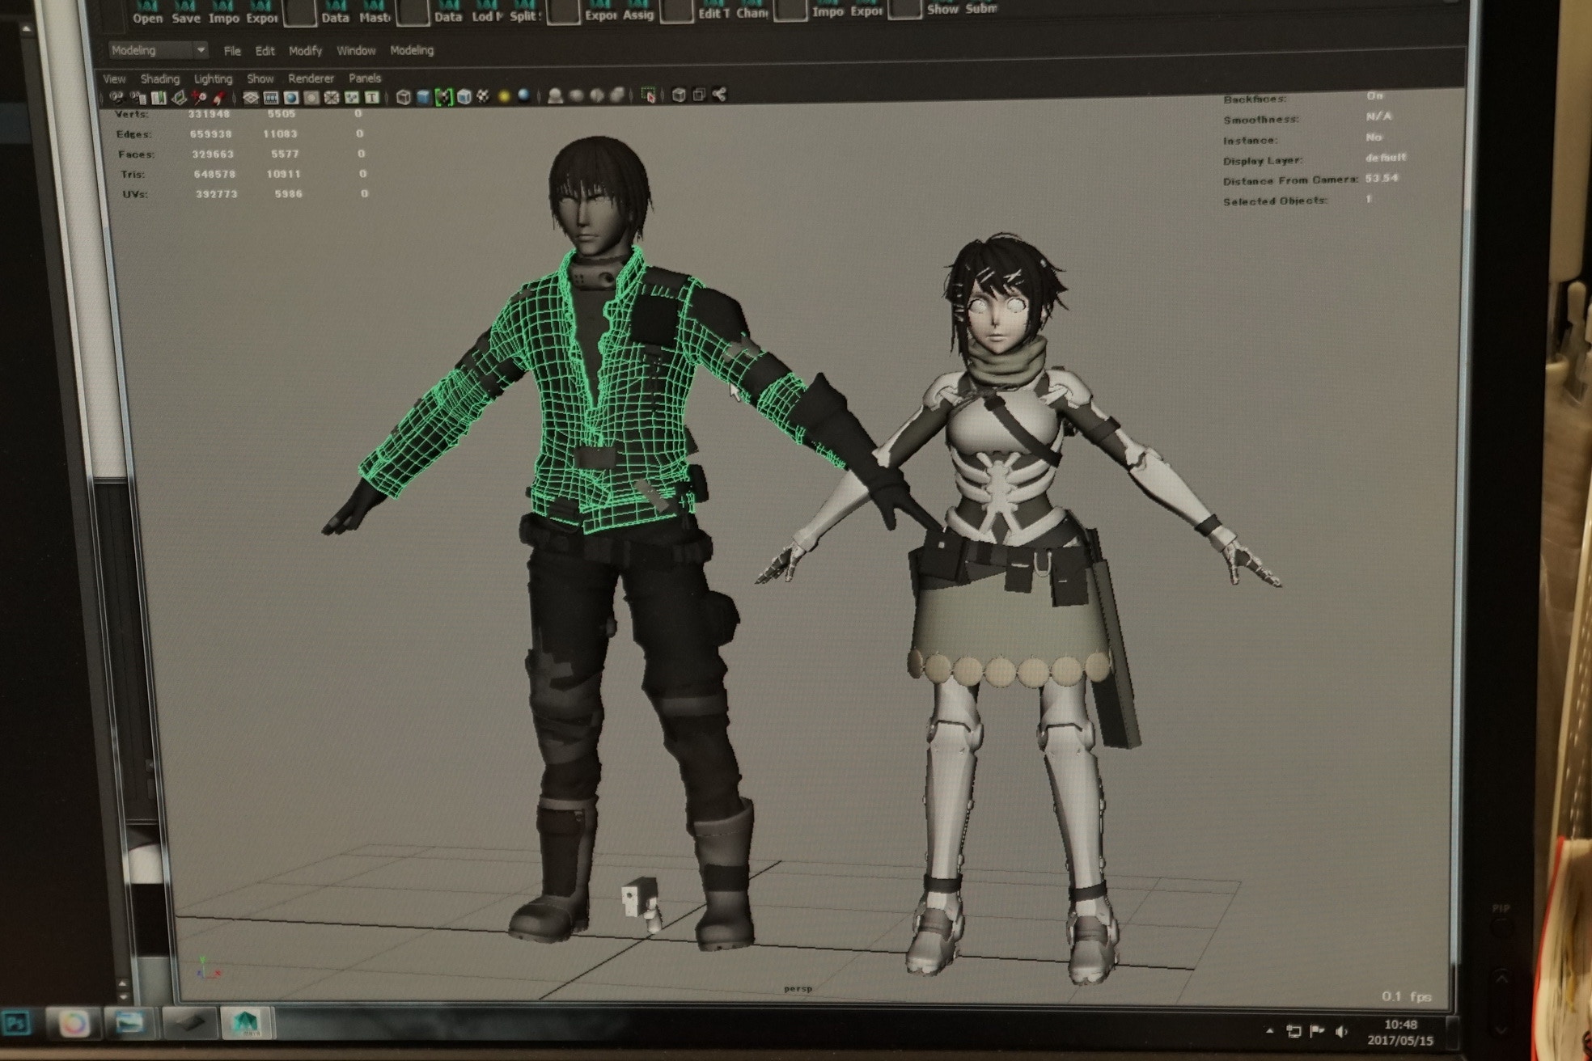Image resolution: width=1592 pixels, height=1061 pixels.
Task: Click the Display Layer label
Action: click(1263, 160)
